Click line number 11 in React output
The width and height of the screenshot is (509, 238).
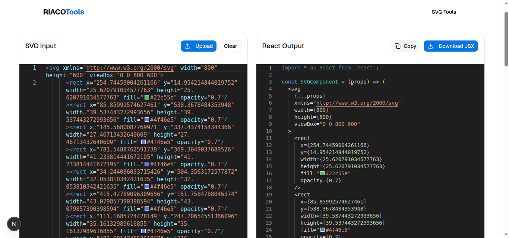[269, 138]
